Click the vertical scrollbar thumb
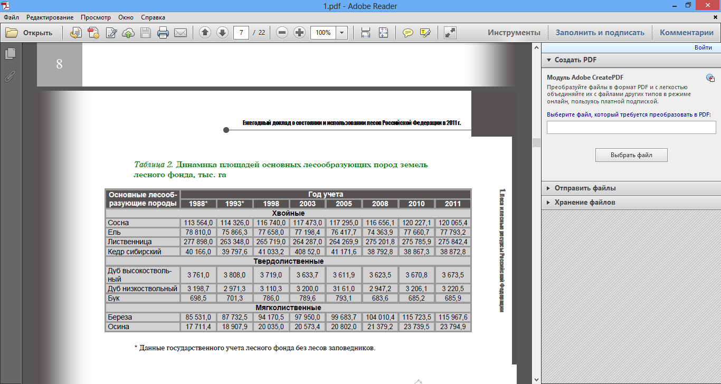This screenshot has width=721, height=384. point(537,142)
